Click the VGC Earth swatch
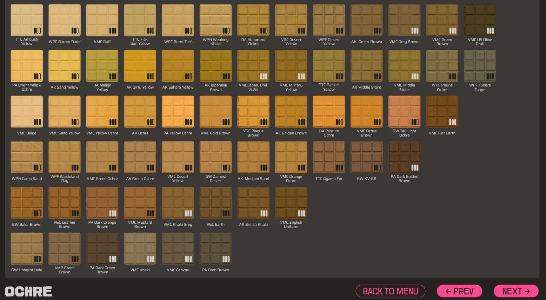 tap(215, 203)
